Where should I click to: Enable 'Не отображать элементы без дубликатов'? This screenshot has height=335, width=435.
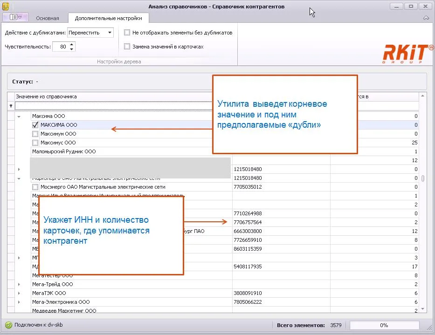(x=127, y=33)
